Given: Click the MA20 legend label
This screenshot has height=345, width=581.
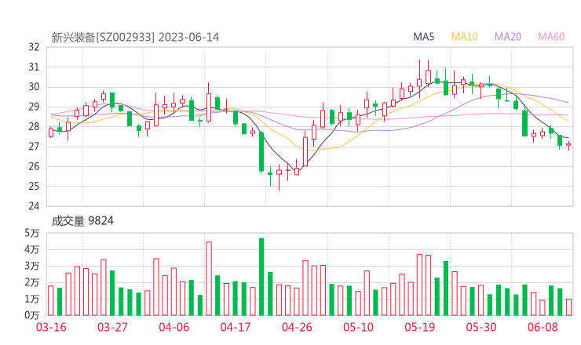Looking at the screenshot, I should tap(508, 37).
